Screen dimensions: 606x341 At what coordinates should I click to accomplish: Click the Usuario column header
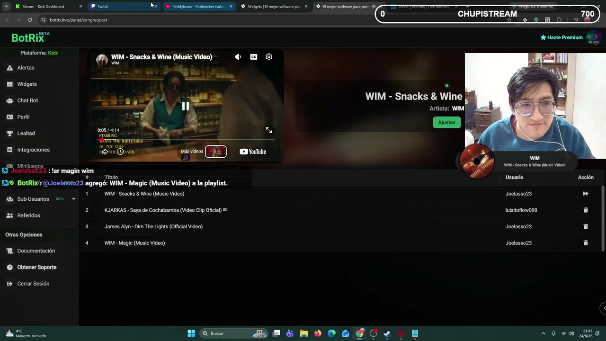point(514,177)
